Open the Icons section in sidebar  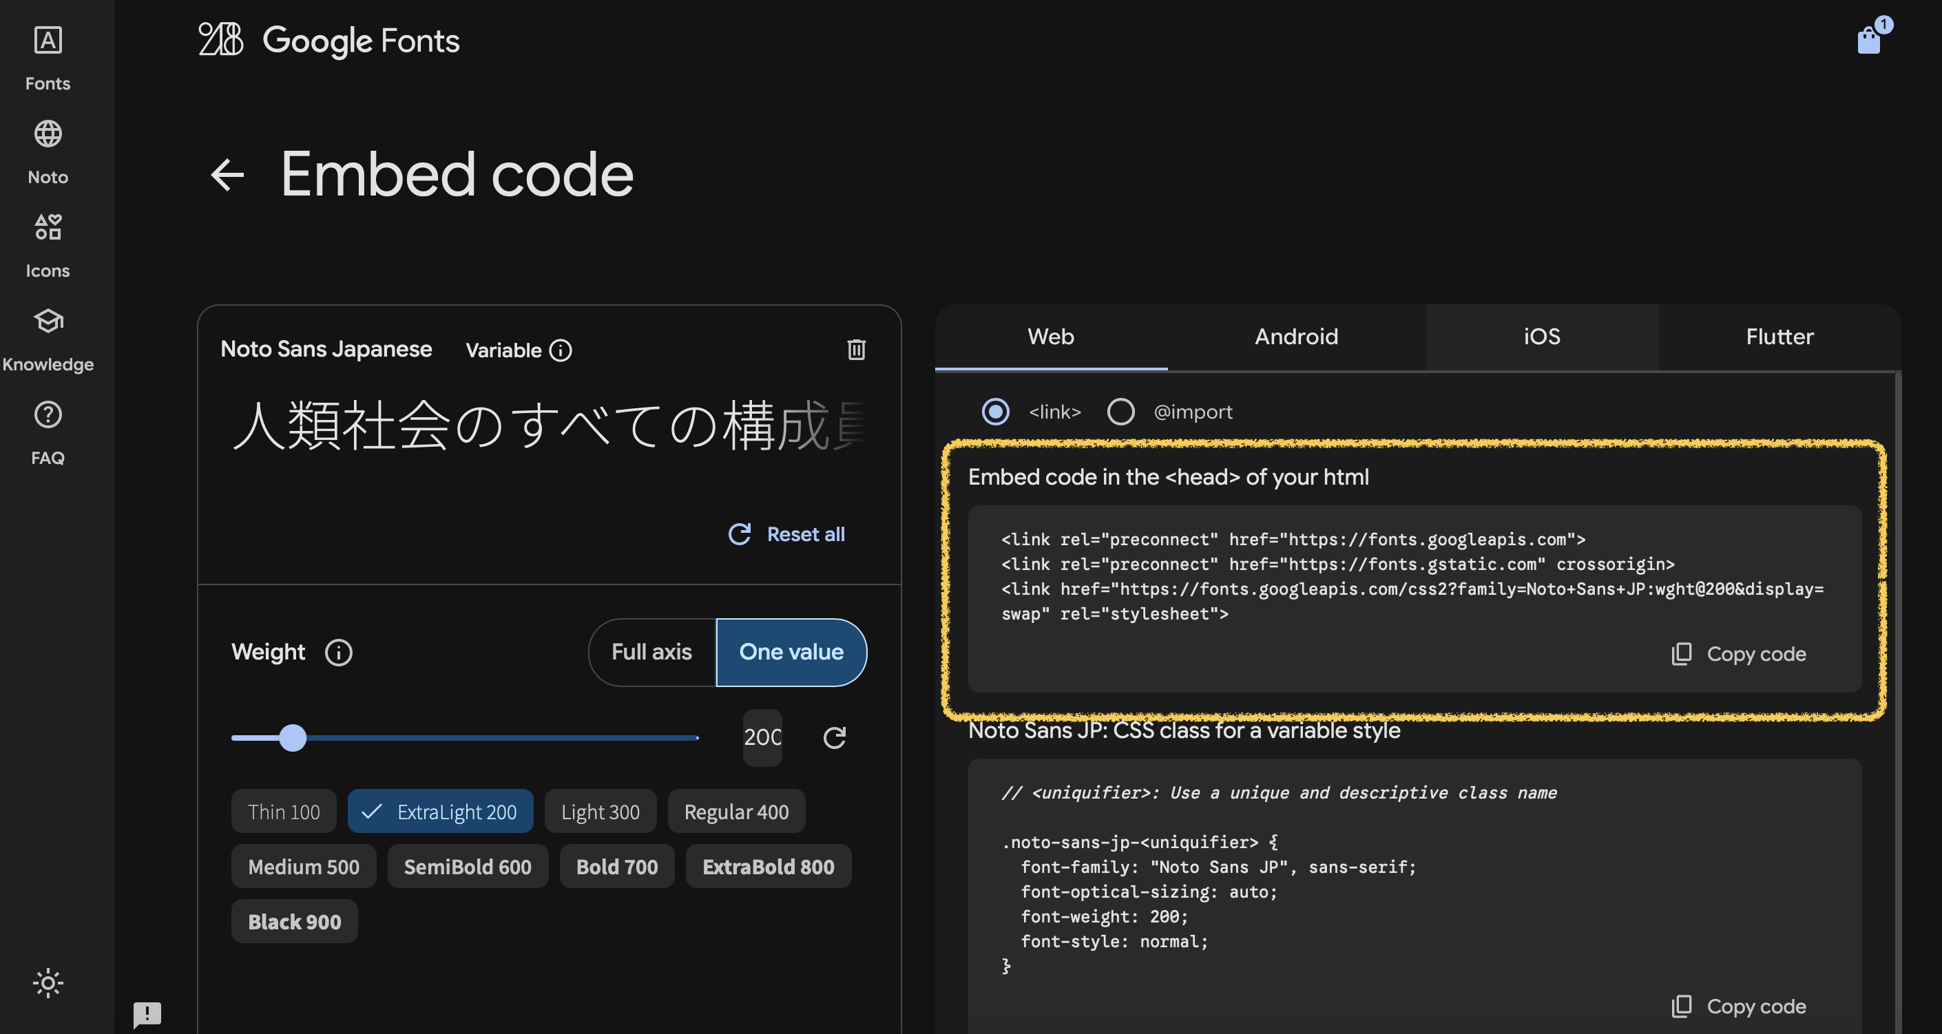pyautogui.click(x=48, y=245)
